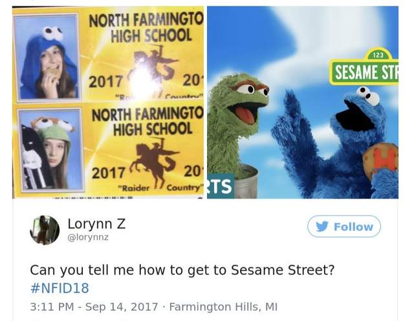
Task: Open the school ID cards photo
Action: coord(108,102)
